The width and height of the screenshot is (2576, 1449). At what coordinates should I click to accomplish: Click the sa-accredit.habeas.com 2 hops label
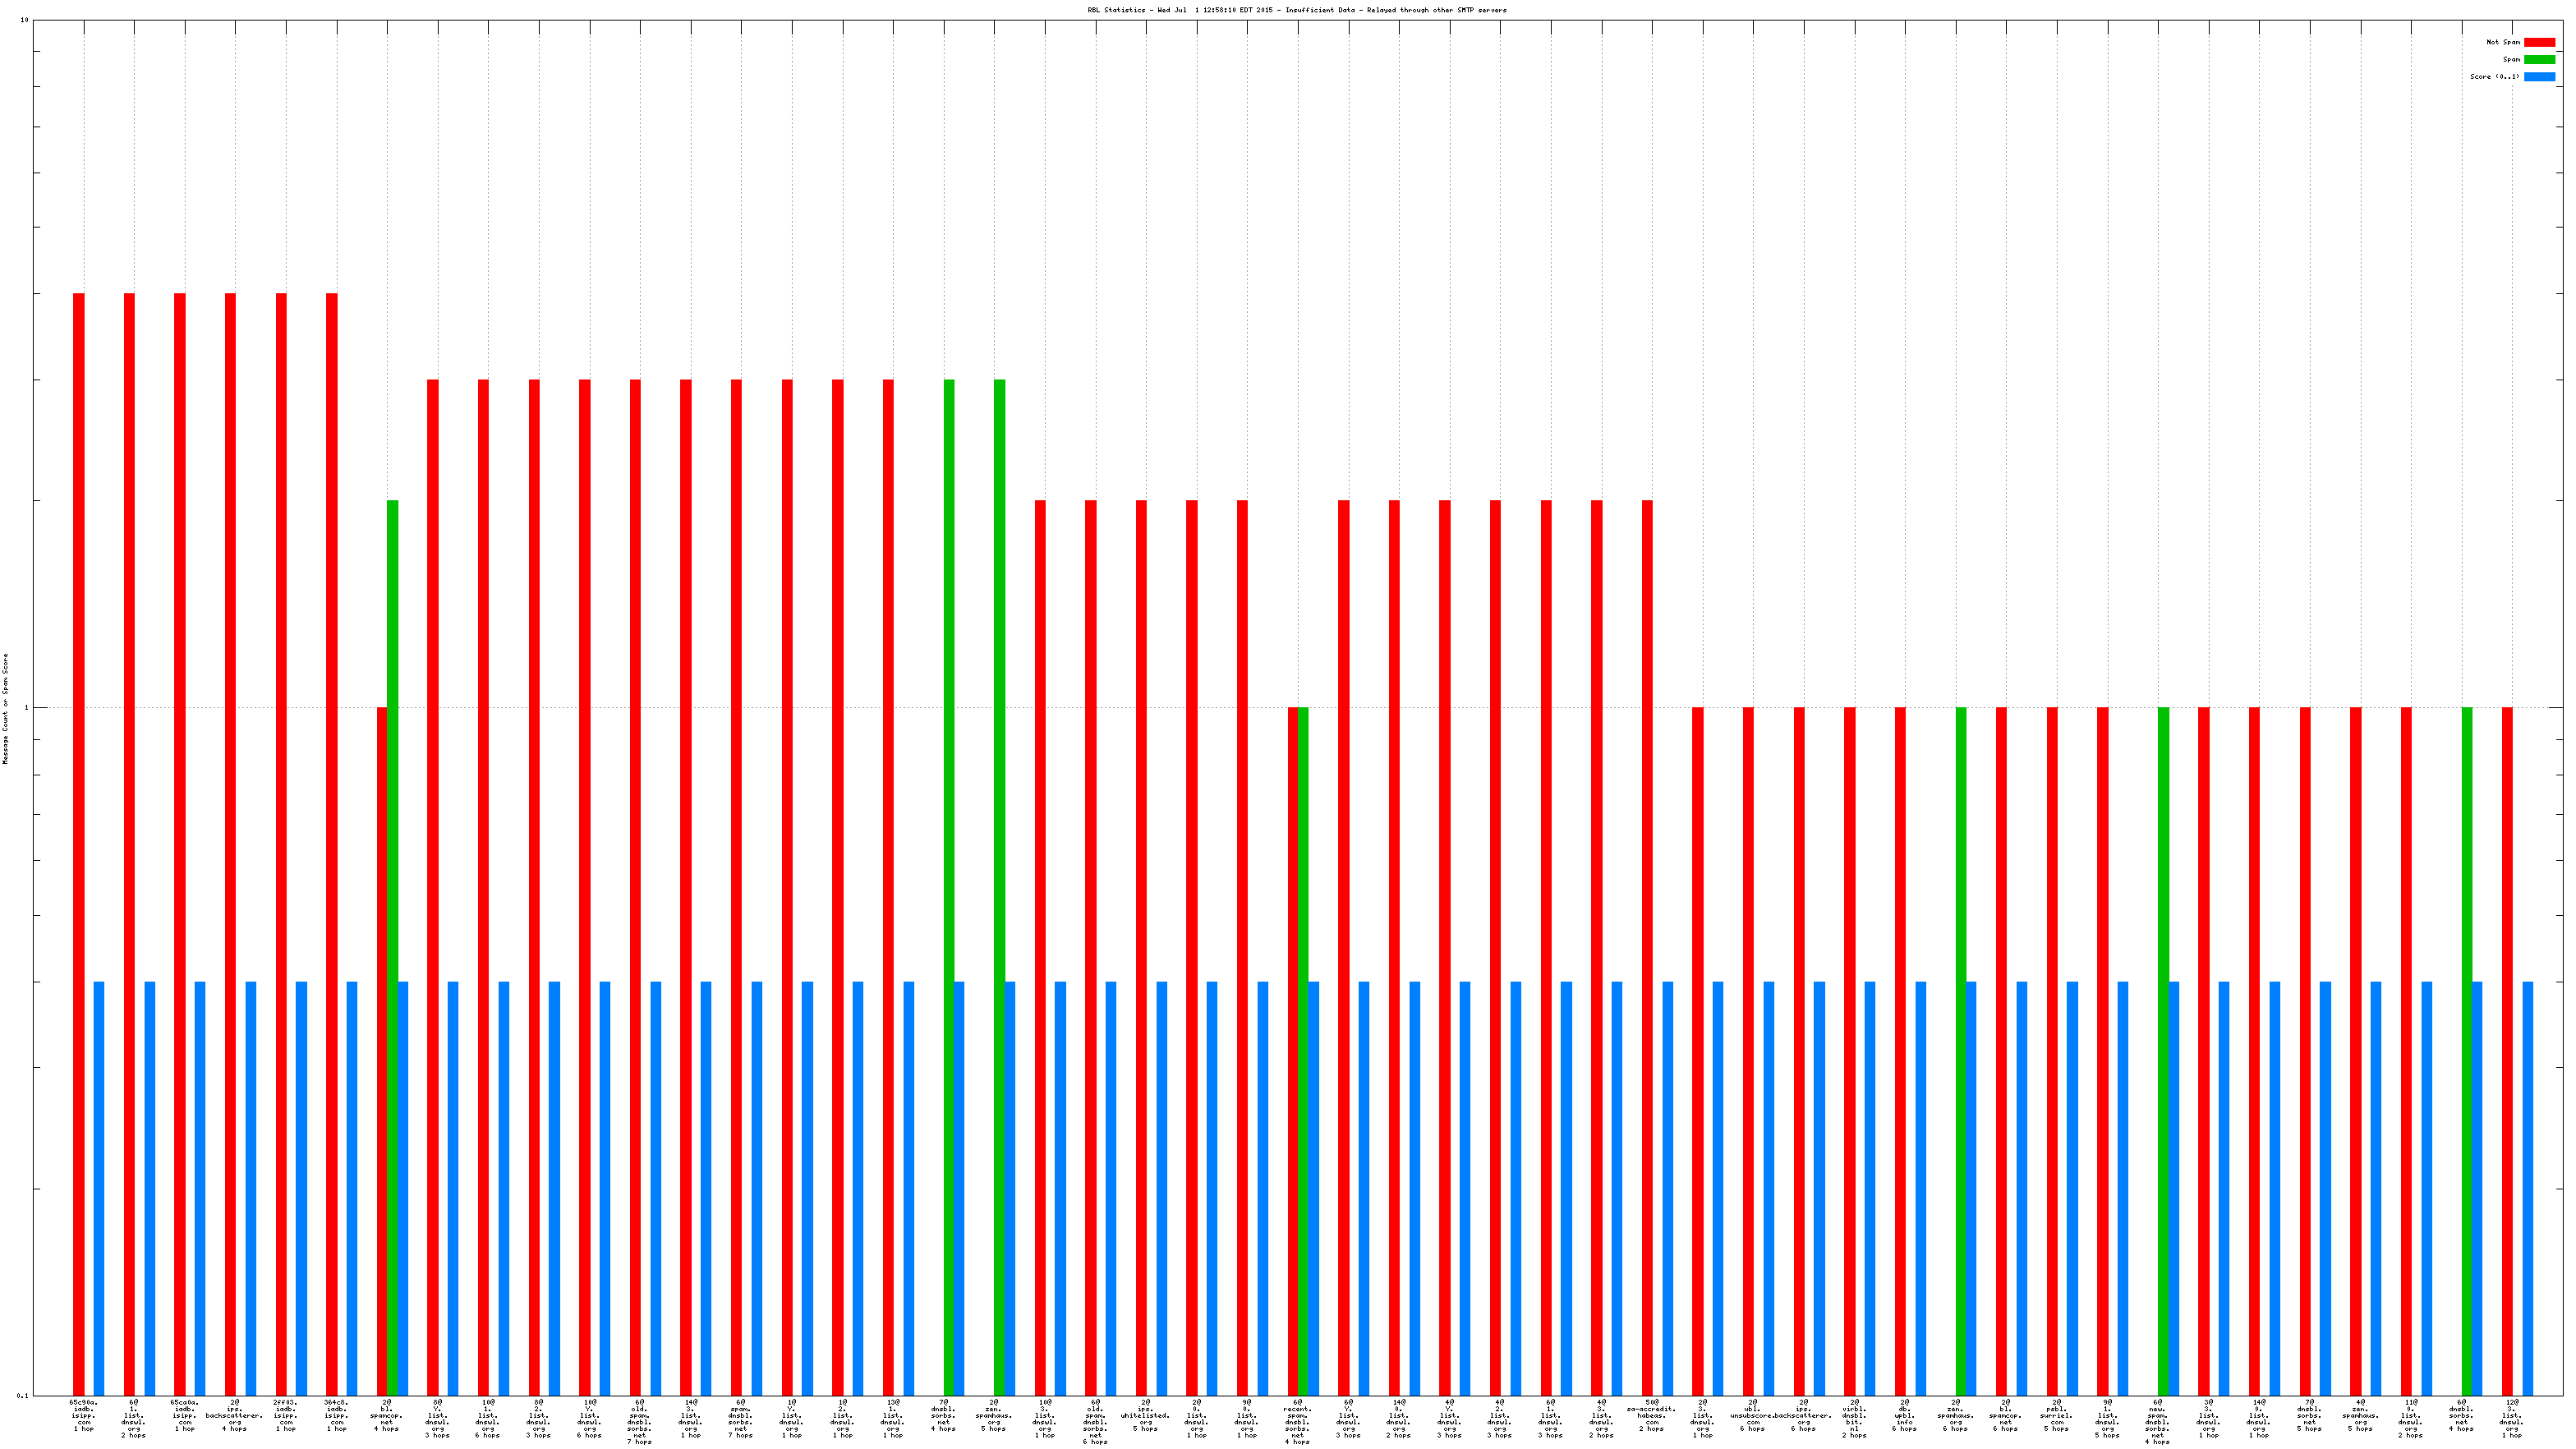(x=1651, y=1415)
